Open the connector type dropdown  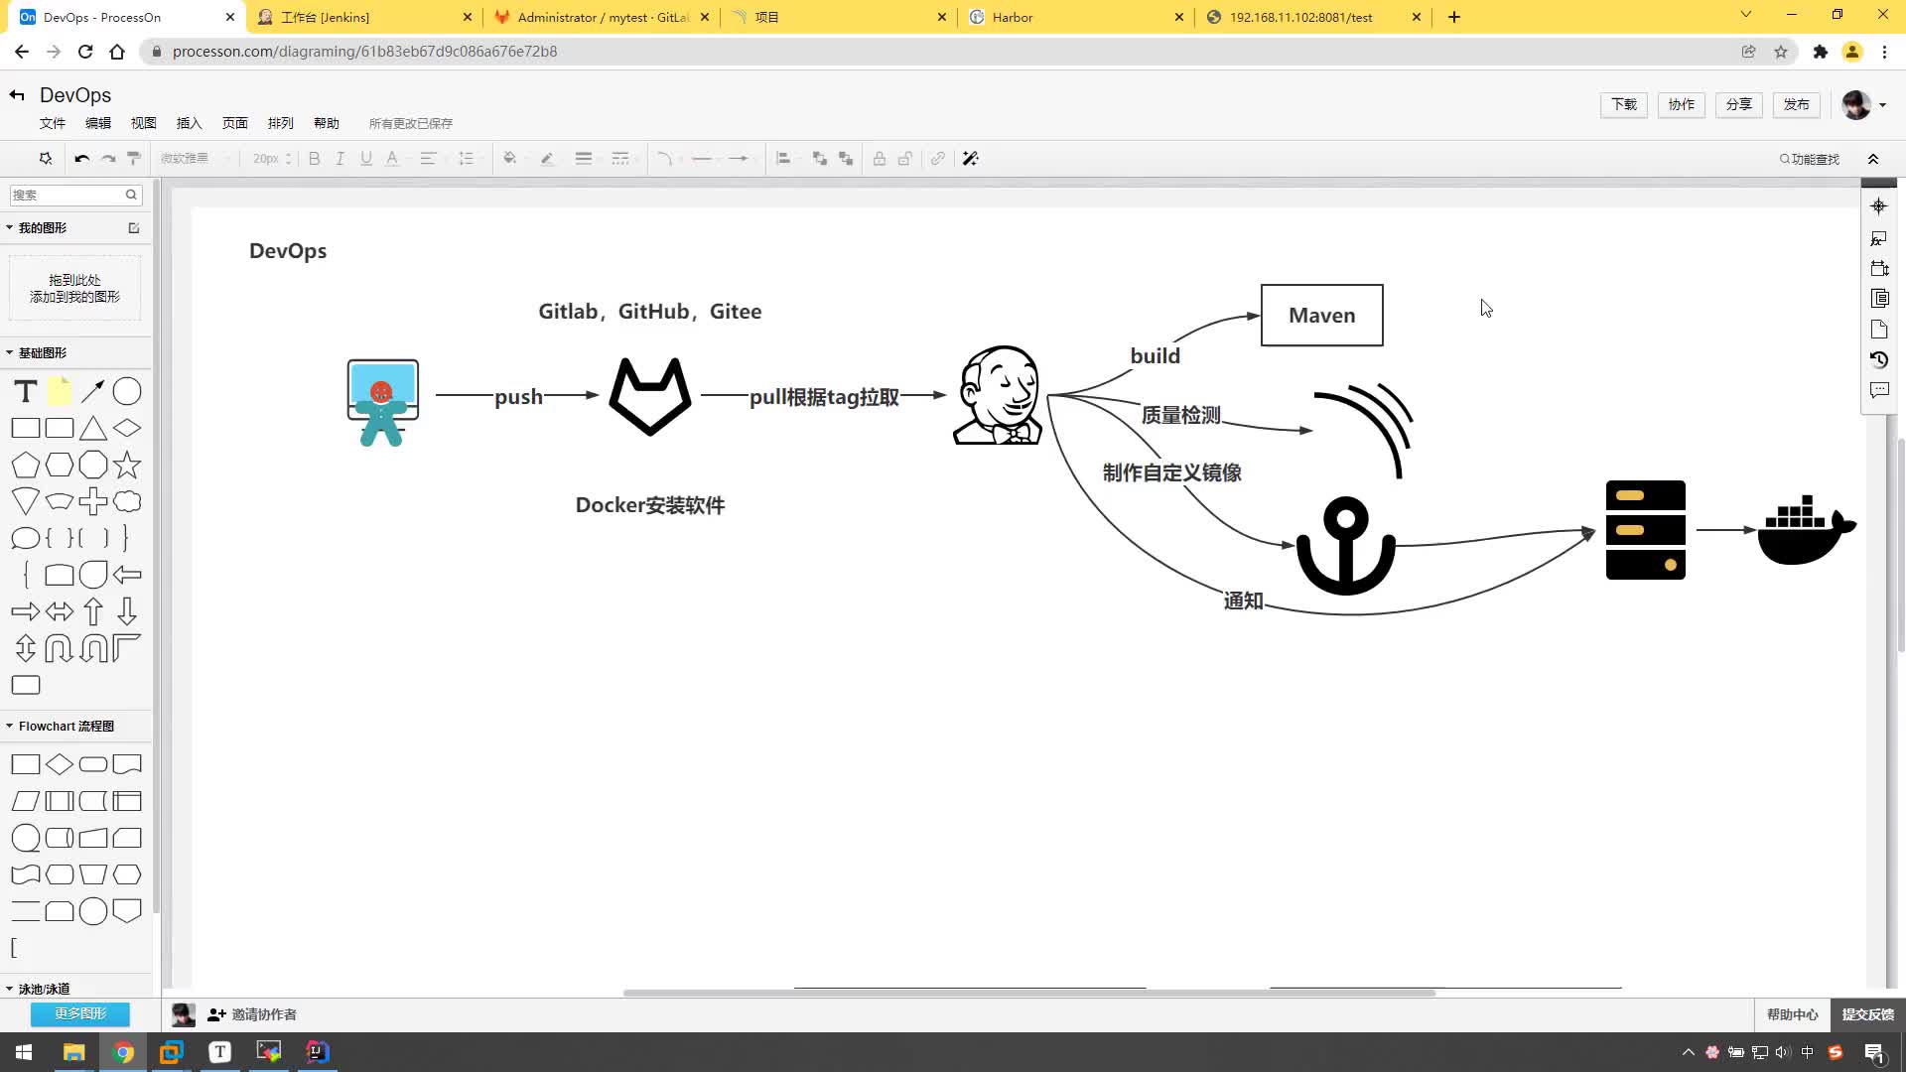click(x=665, y=159)
